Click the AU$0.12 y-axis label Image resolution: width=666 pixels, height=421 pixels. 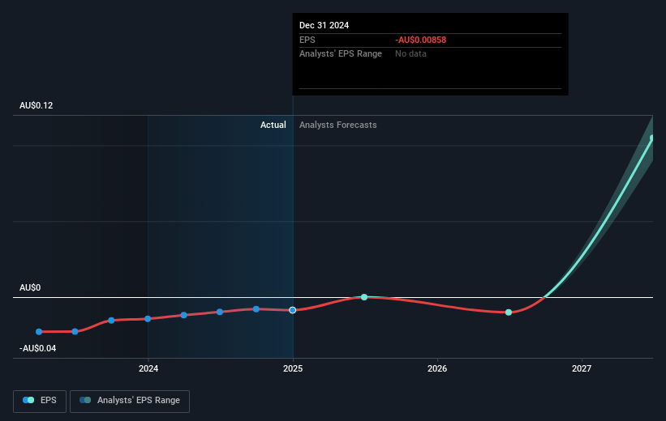coord(37,105)
